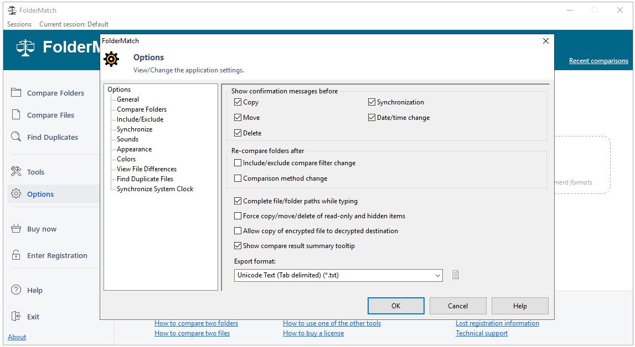
Task: Open Lost registration information link
Action: click(x=497, y=323)
